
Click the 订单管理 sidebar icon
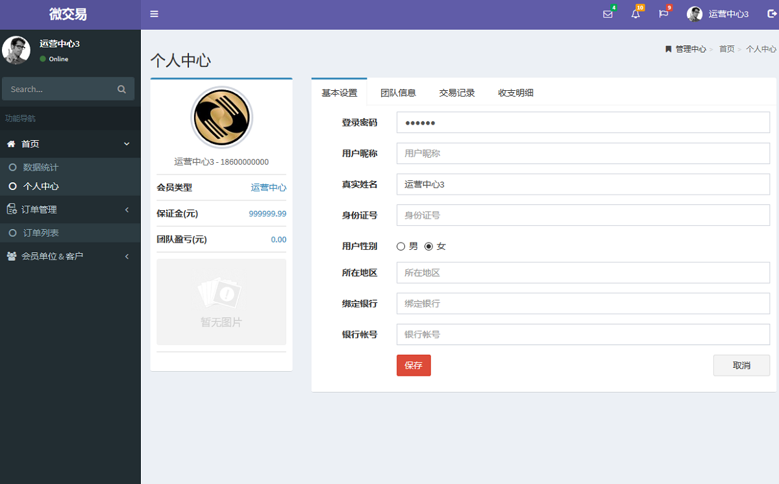(11, 209)
